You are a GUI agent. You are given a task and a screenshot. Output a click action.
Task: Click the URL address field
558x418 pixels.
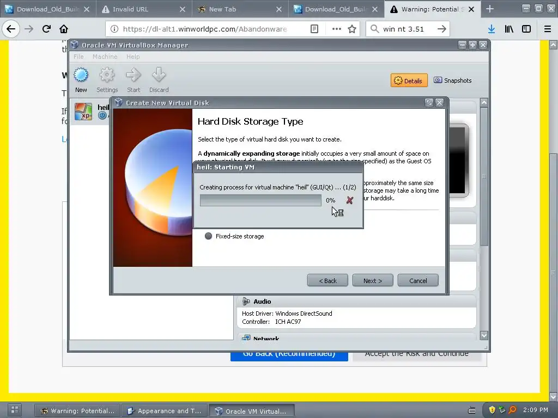(x=205, y=29)
